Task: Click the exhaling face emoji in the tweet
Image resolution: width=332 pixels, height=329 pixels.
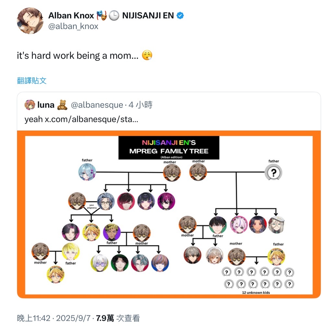Action: point(147,55)
